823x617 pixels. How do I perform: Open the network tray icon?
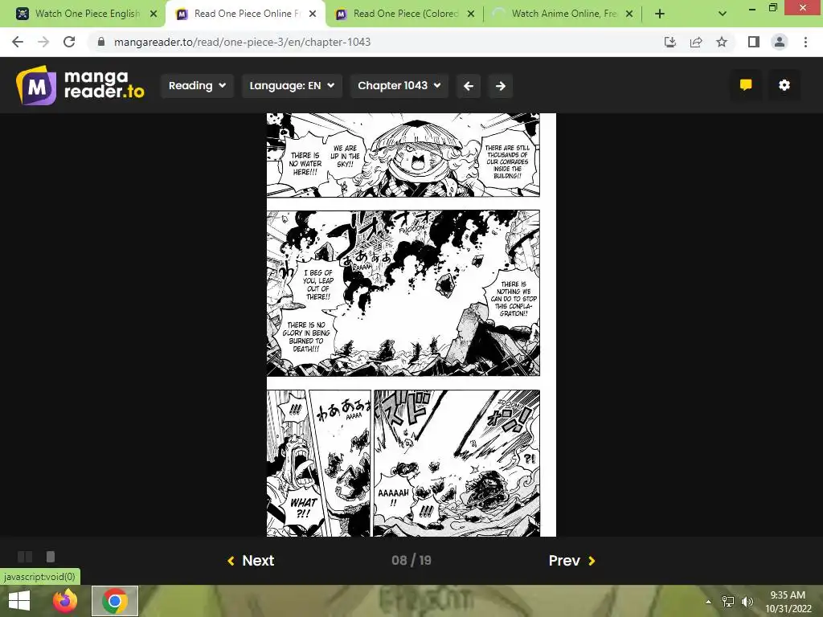727,602
